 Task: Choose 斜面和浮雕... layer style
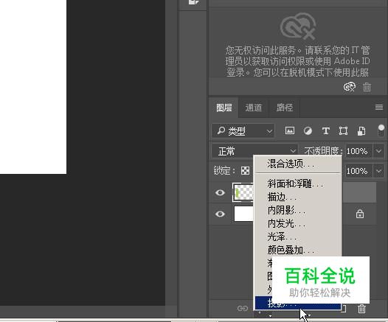point(298,183)
